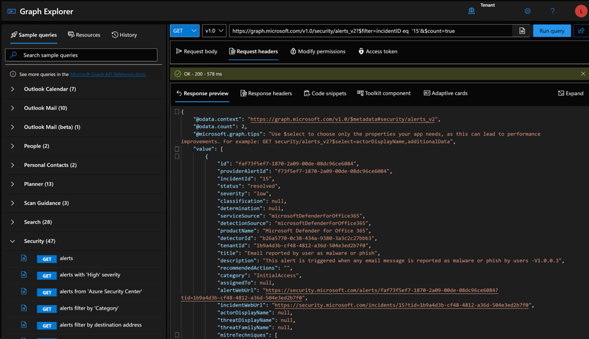Expand the Outlook Calendar (7) category
Image resolution: width=589 pixels, height=339 pixels.
coord(13,89)
